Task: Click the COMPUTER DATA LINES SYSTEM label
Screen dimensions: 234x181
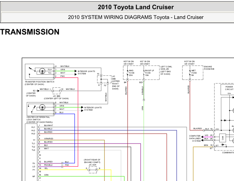Action: point(195,138)
